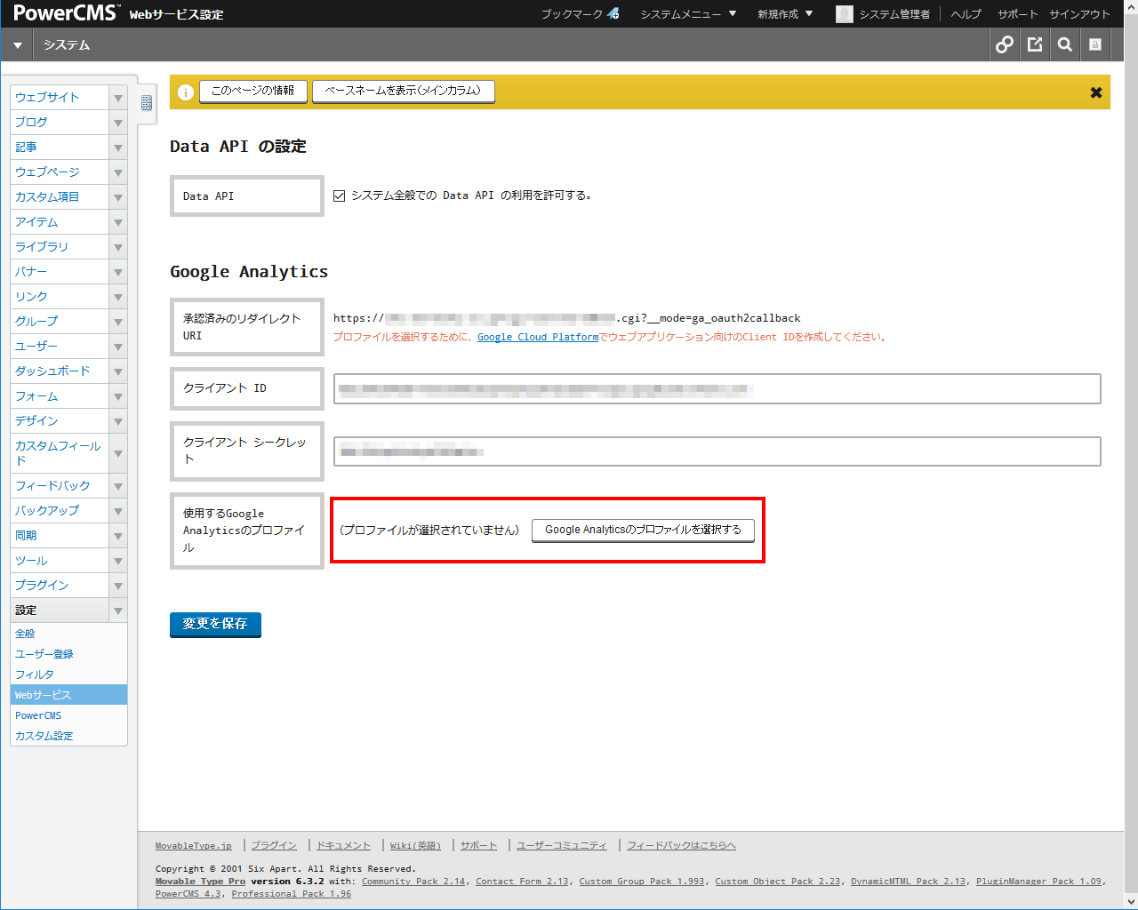Expand the カスタム項目 sidebar menu arrow
Screen dimensions: 1138x910
point(117,197)
